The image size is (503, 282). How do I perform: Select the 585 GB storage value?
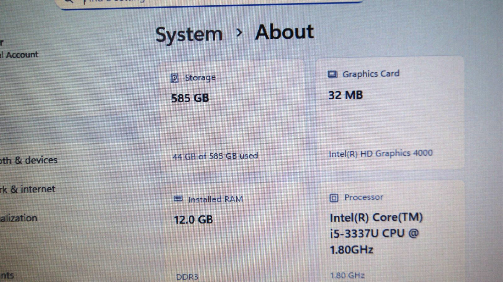pos(190,98)
